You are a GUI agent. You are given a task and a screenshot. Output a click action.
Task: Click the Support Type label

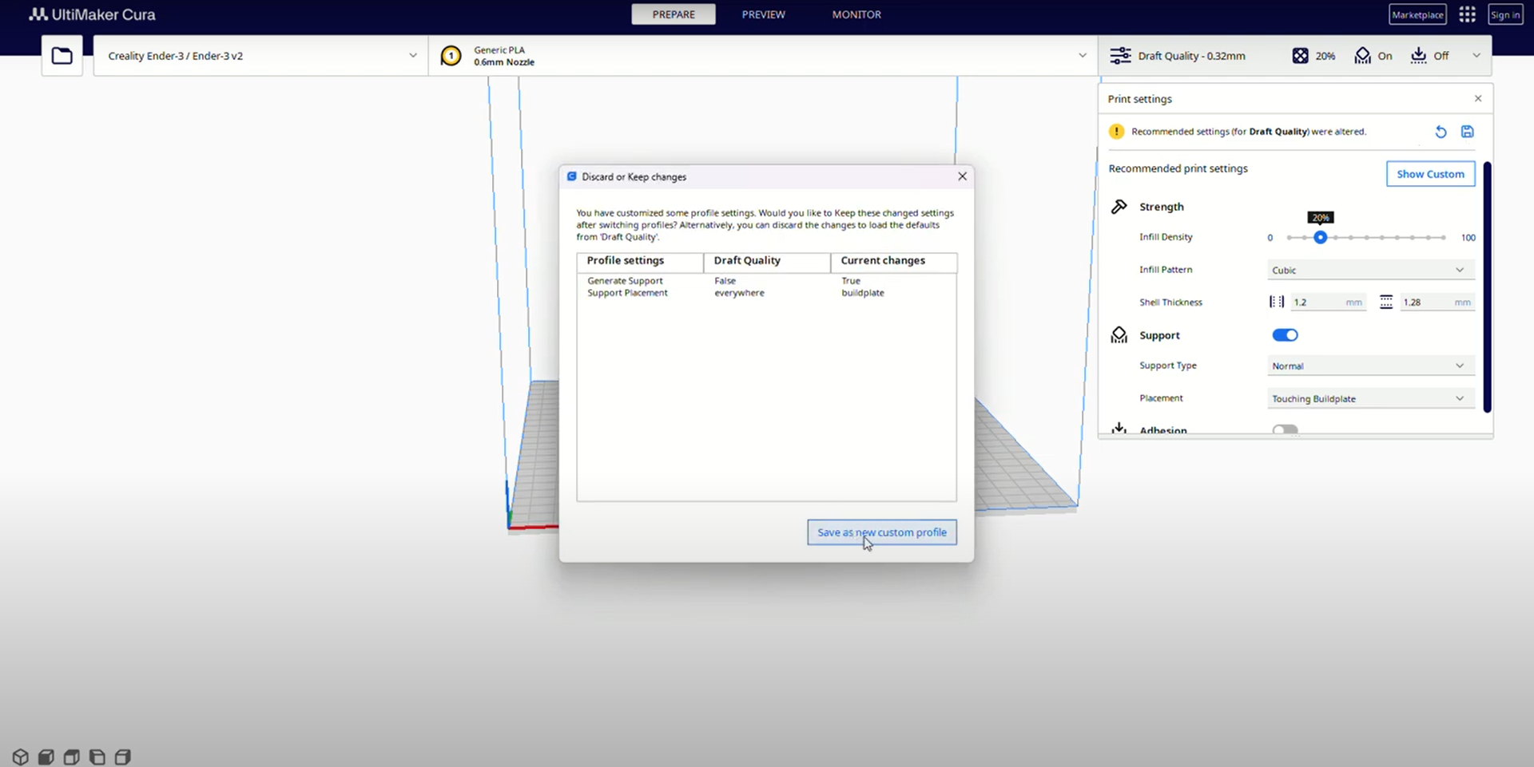point(1168,366)
